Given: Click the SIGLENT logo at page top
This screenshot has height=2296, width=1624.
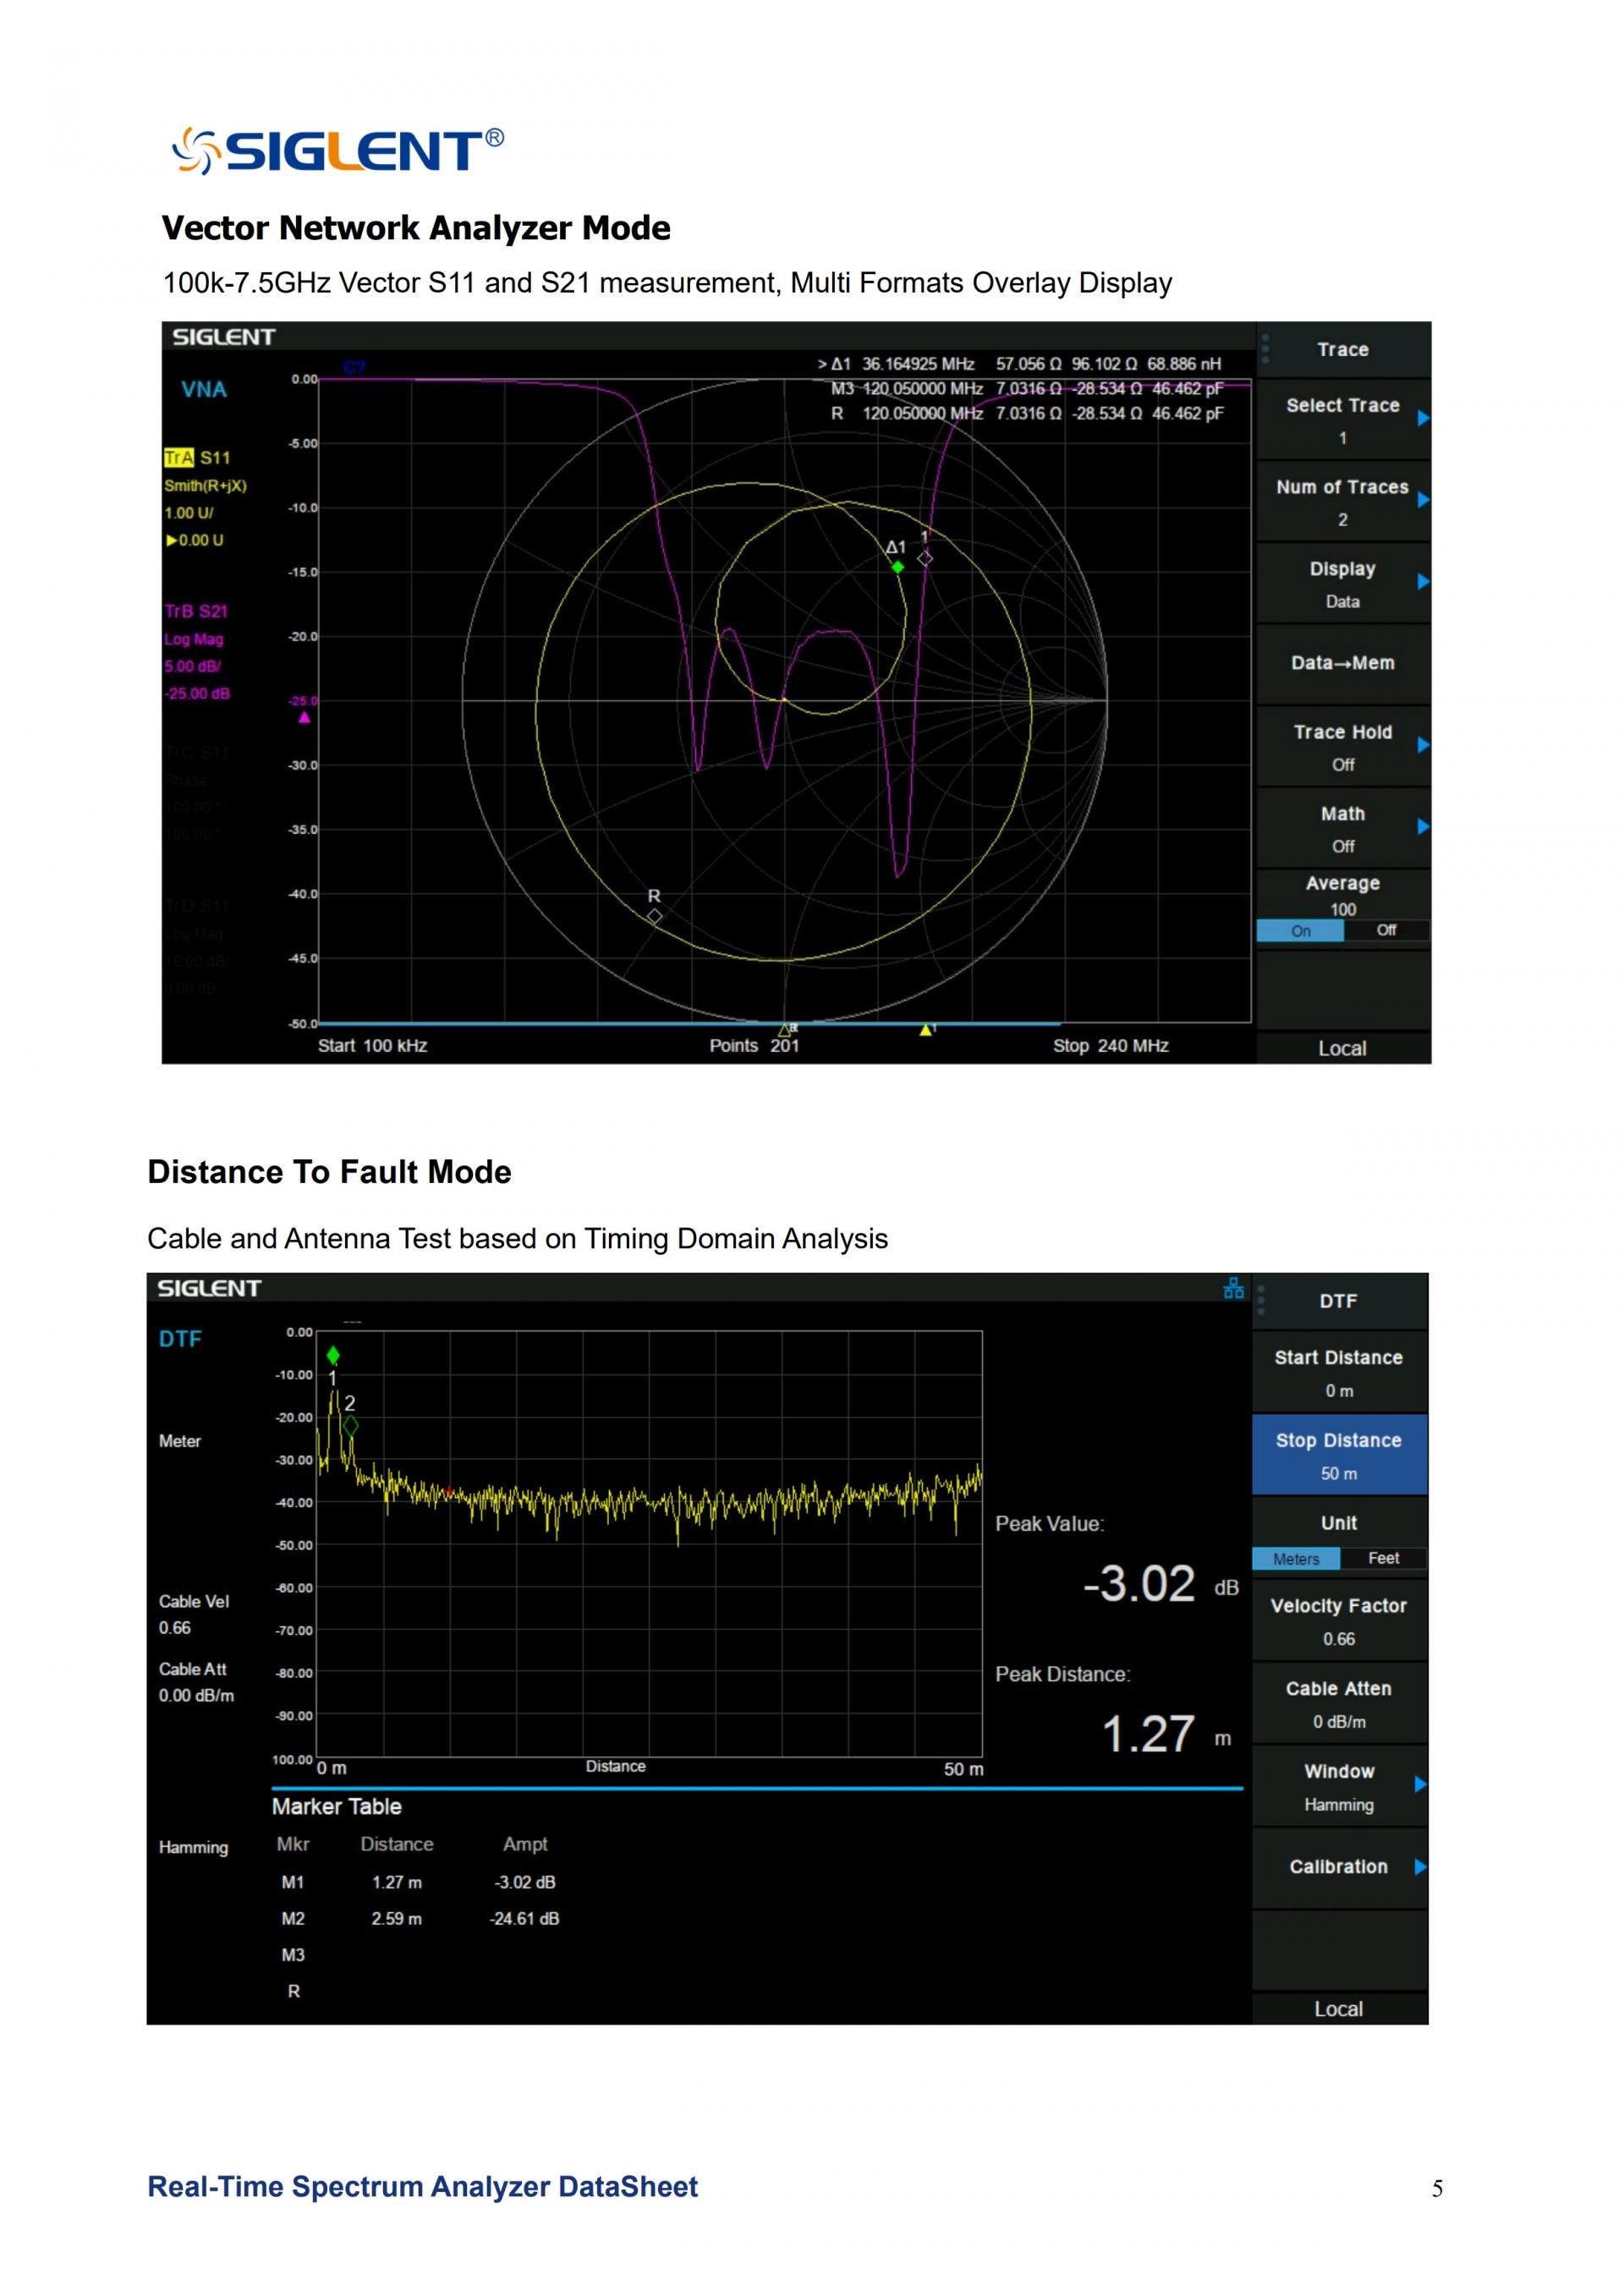Looking at the screenshot, I should [338, 151].
